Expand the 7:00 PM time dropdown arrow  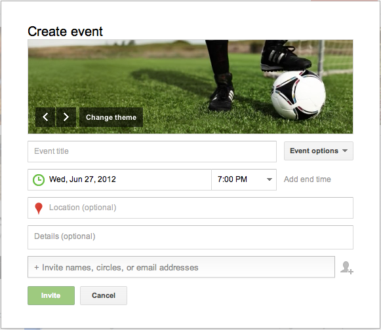(x=270, y=179)
